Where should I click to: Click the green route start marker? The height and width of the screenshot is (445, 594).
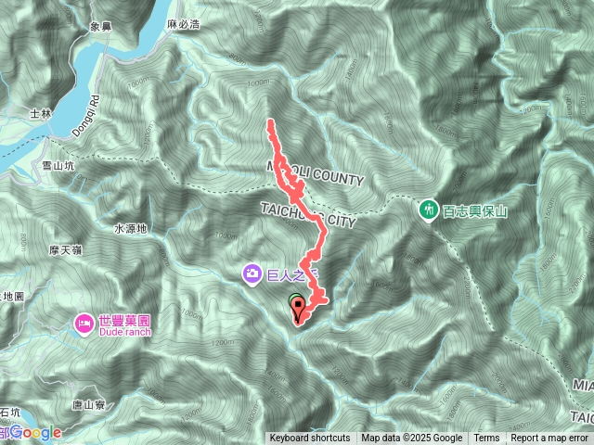295,299
